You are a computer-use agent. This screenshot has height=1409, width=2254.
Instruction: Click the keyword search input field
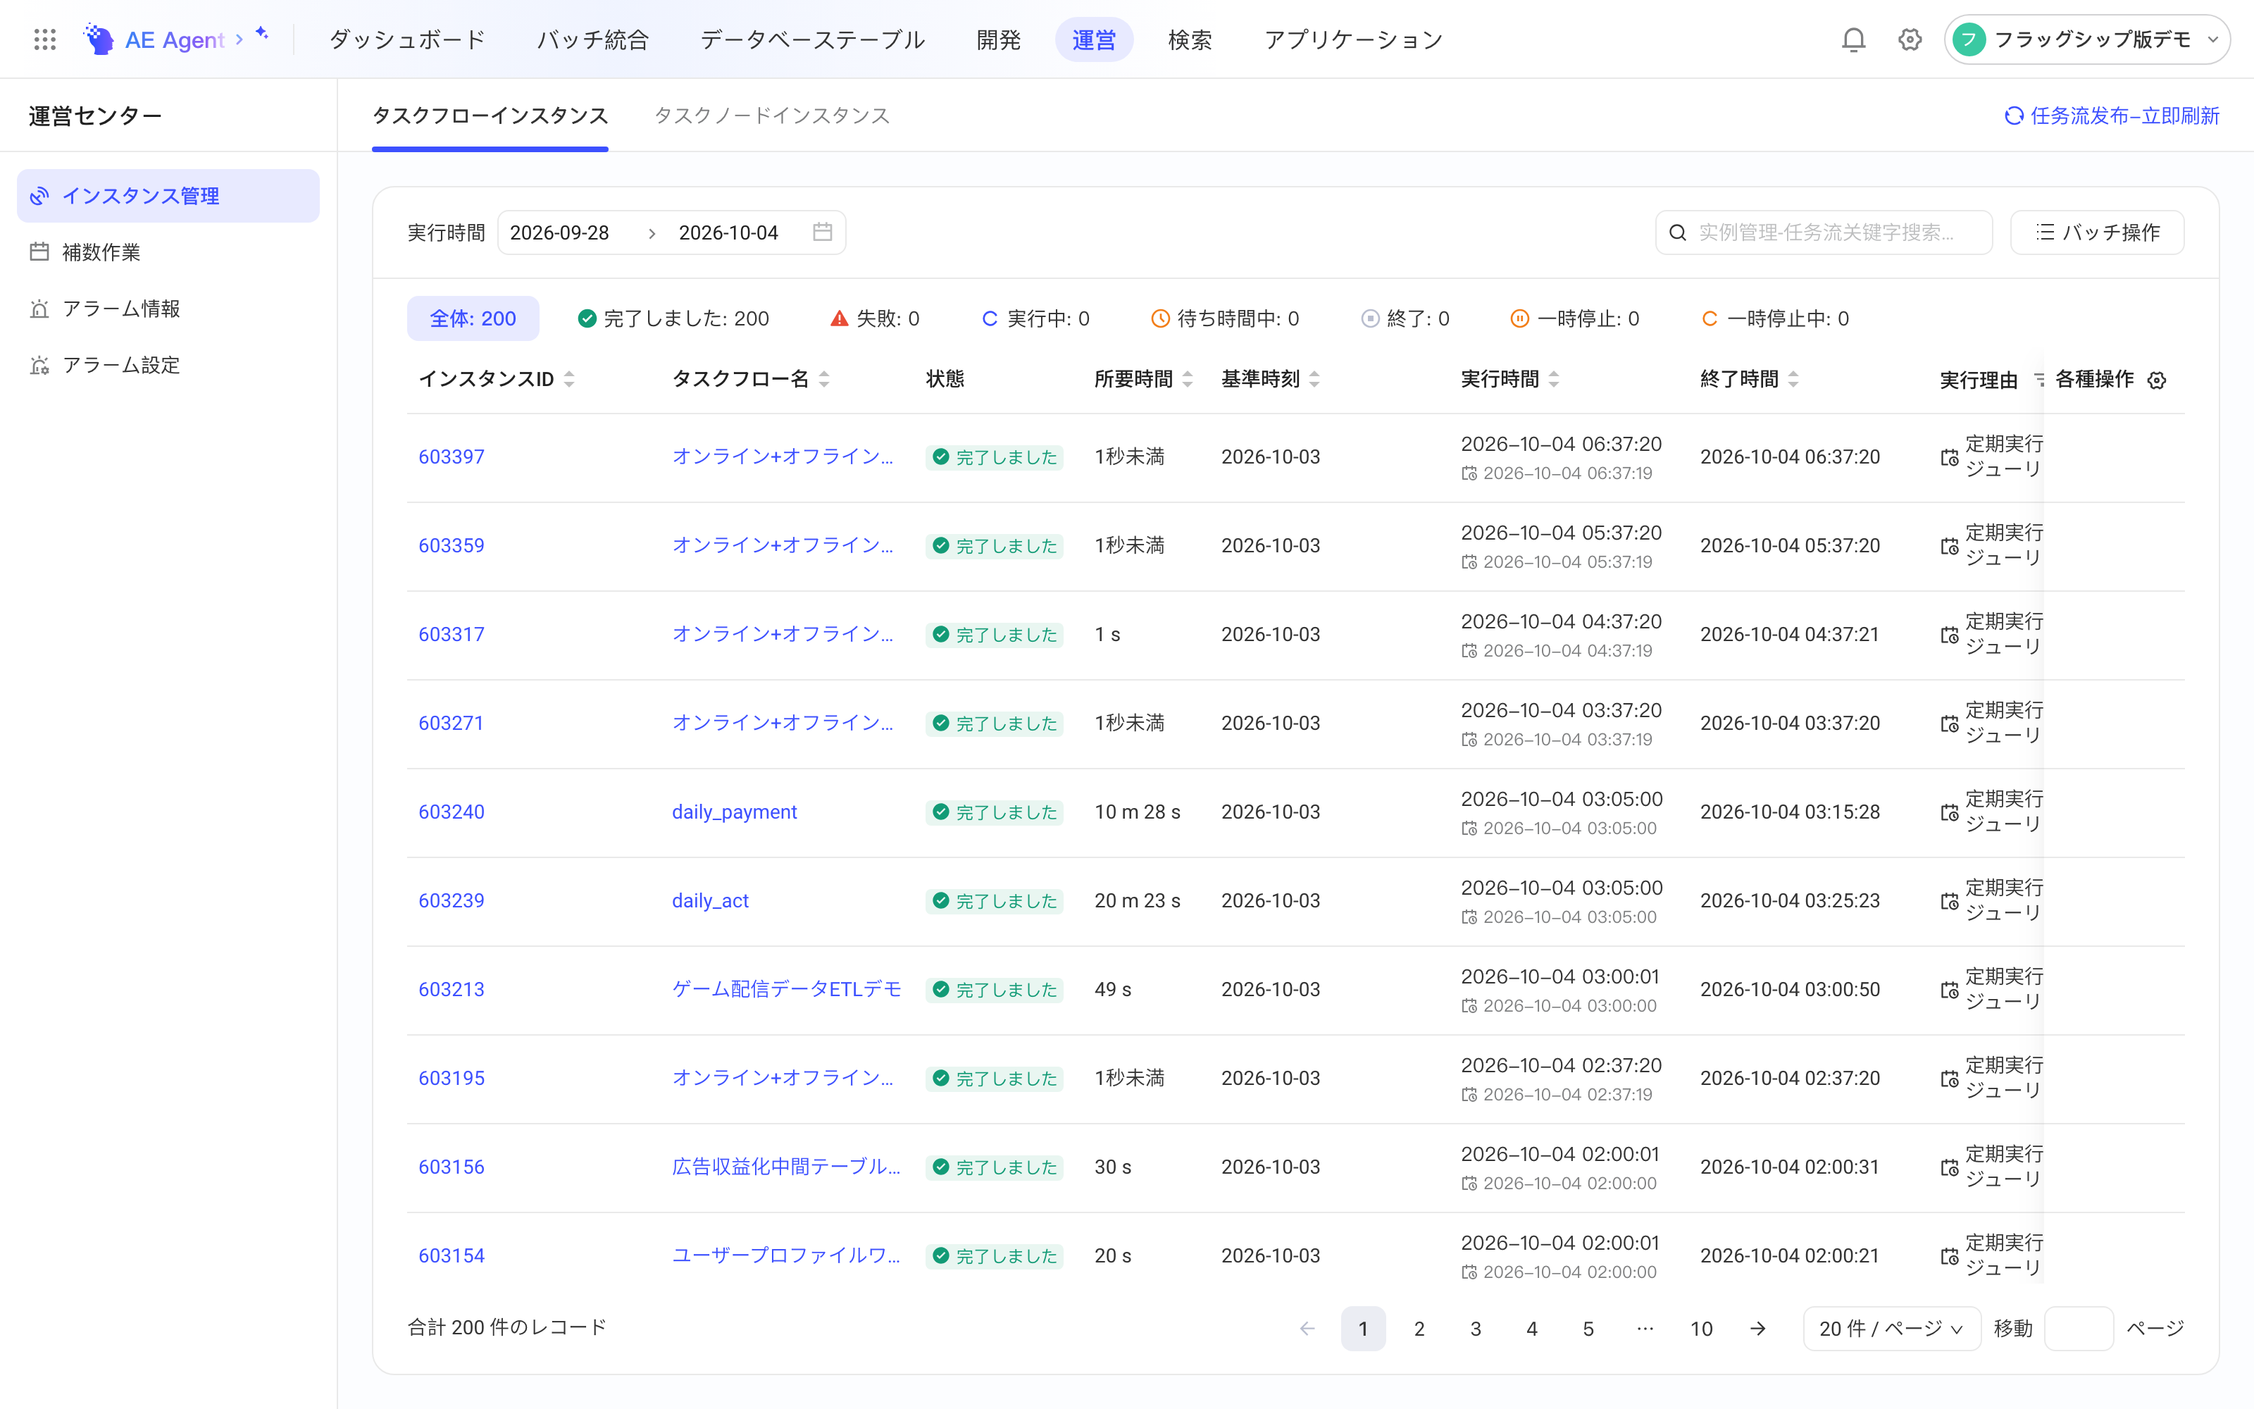coord(1824,232)
